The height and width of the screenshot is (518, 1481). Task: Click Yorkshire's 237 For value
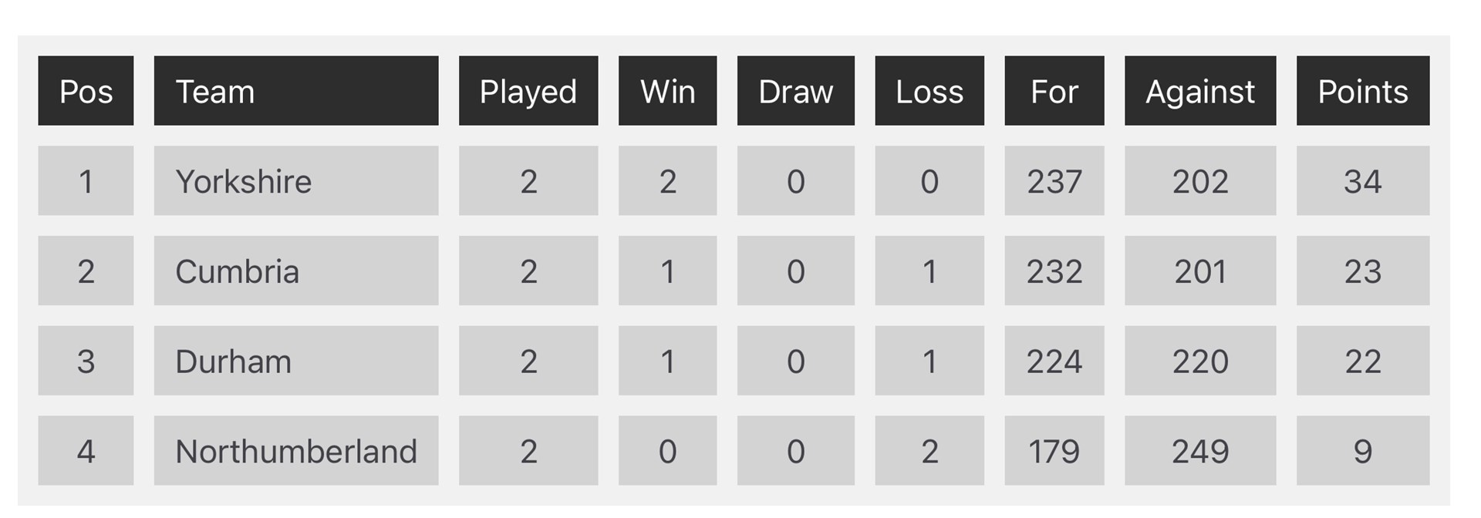point(1054,181)
